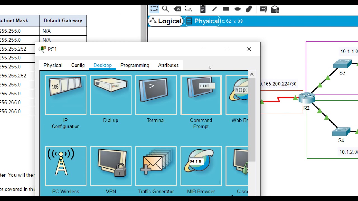Add a Complex PDU open envelope

pyautogui.click(x=275, y=9)
